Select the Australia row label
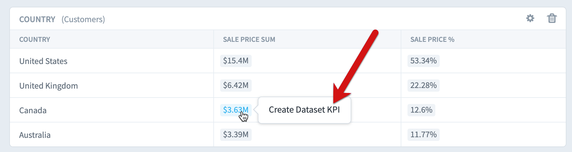 click(35, 135)
